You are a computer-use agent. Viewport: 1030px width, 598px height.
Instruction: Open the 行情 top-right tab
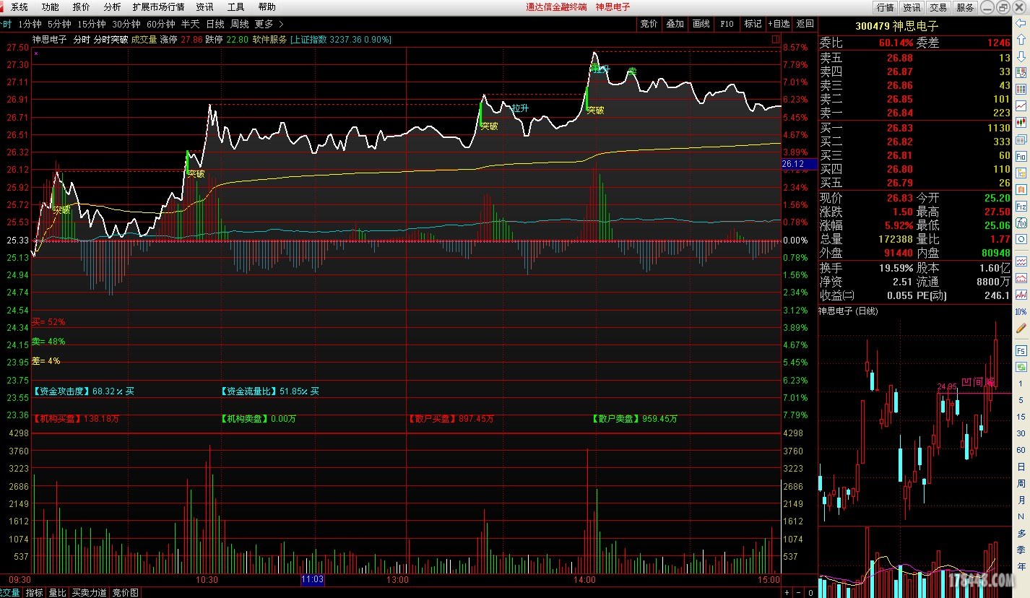coord(885,7)
